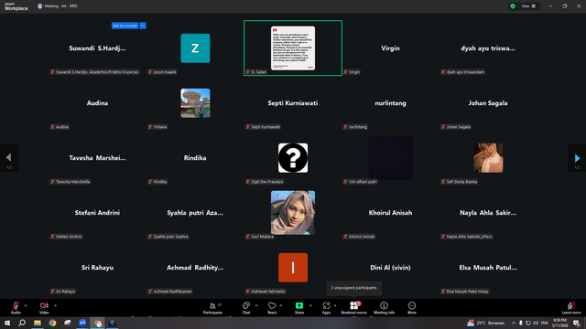This screenshot has width=586, height=329.
Task: Click the green encryption shield icon
Action: tap(513, 6)
